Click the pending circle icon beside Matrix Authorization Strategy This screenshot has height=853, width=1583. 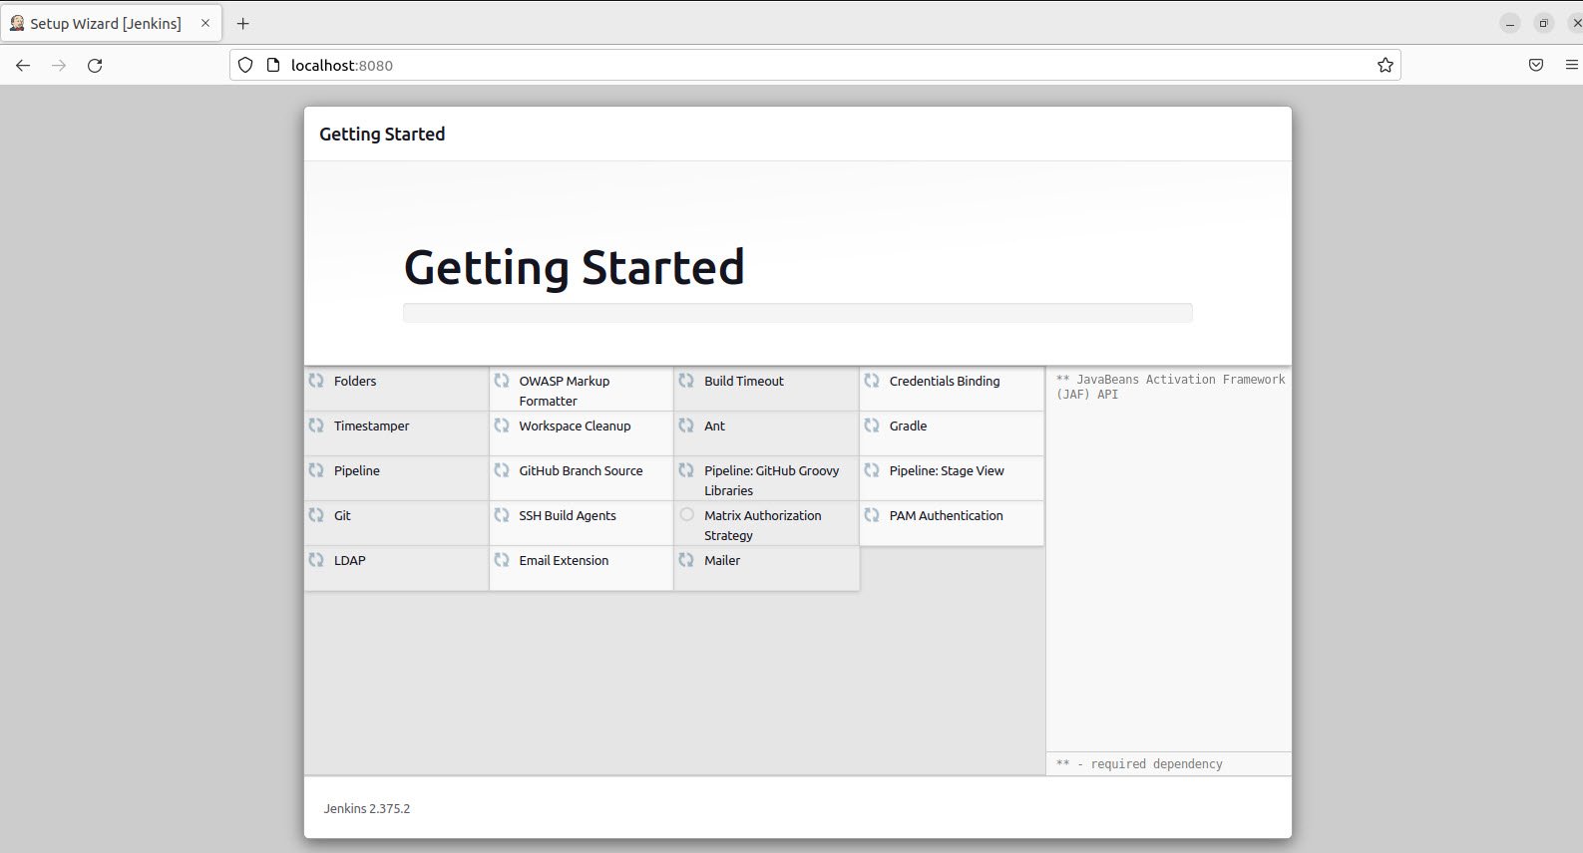(687, 515)
